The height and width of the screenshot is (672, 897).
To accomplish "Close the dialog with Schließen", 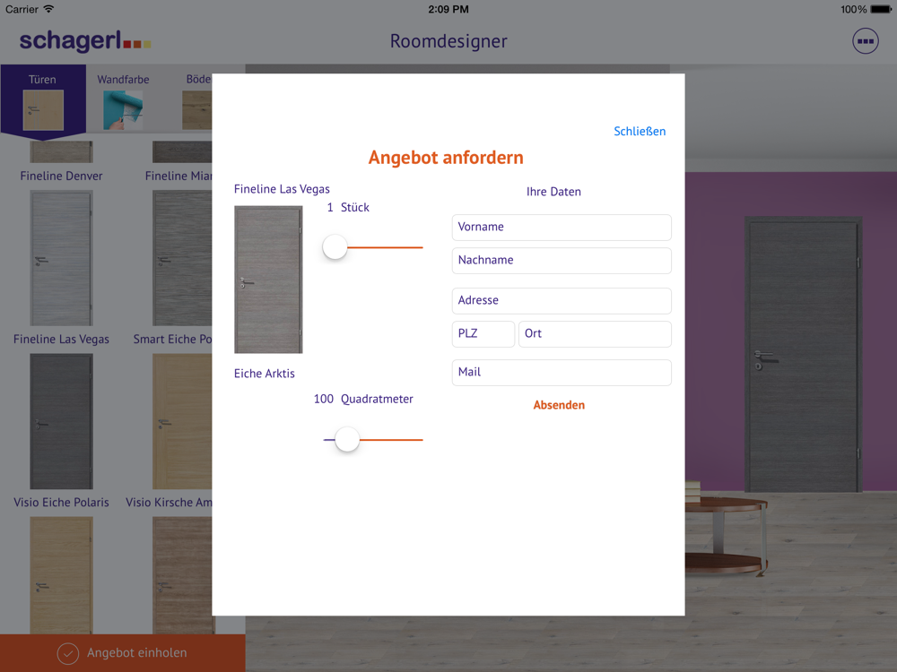I will point(640,132).
